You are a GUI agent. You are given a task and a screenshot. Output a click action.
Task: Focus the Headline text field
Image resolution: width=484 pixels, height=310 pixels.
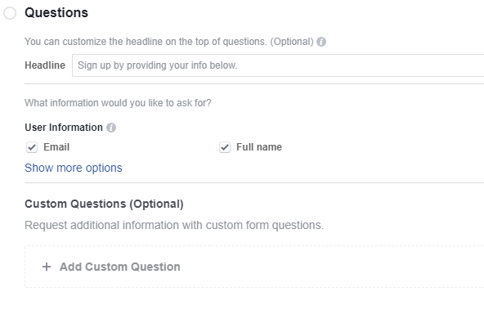[x=278, y=65]
